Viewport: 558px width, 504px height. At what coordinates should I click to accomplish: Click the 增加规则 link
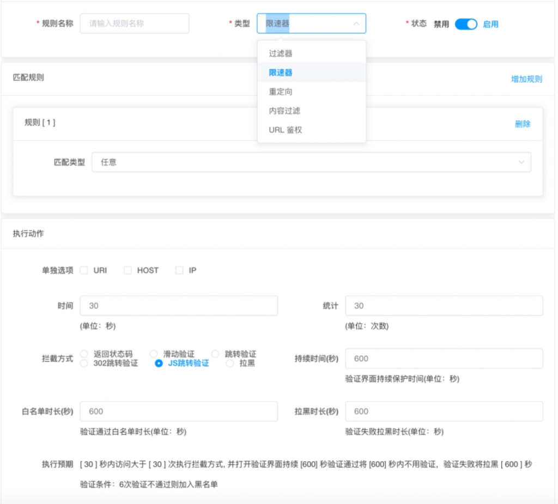pyautogui.click(x=527, y=79)
